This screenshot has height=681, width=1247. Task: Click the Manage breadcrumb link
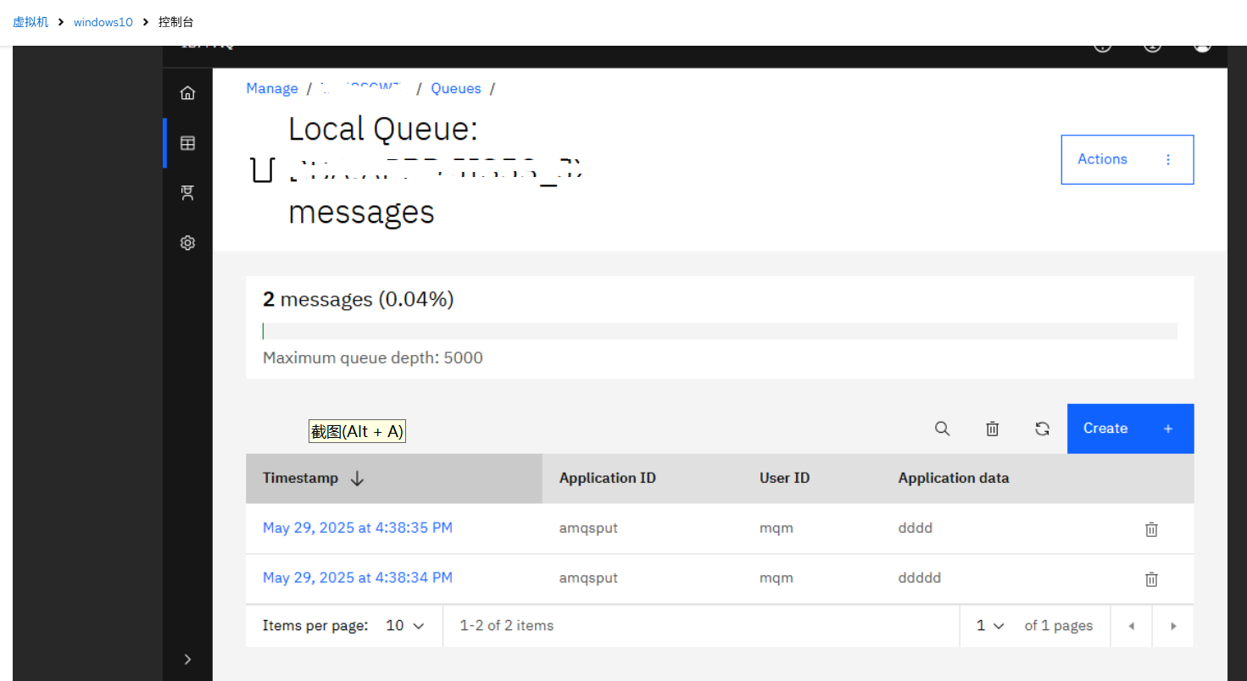coord(272,88)
